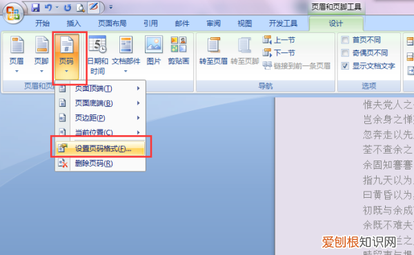Image resolution: width=414 pixels, height=255 pixels.
Task: Insert 剪贴画 clip art
Action: [179, 50]
